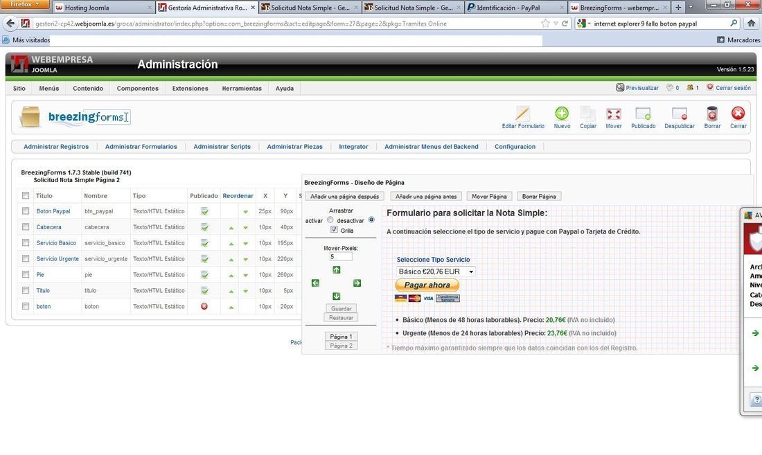Image resolution: width=762 pixels, height=455 pixels.
Task: Open the Herramientas menu
Action: 242,89
